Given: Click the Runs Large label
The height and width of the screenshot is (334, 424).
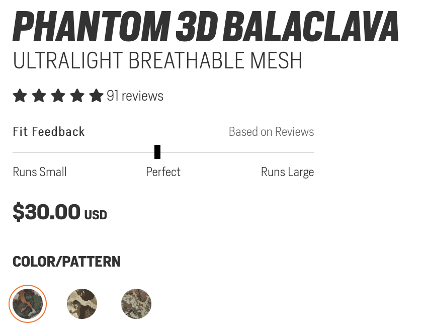Looking at the screenshot, I should tap(287, 172).
